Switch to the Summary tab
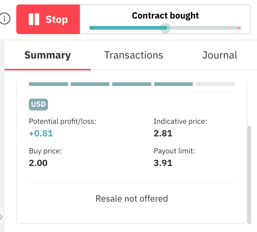257x232 pixels. 48,55
